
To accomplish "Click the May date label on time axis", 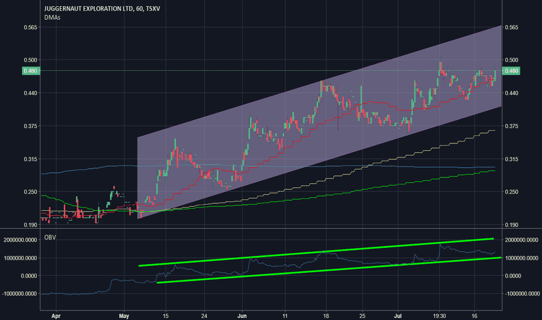I will pyautogui.click(x=124, y=316).
